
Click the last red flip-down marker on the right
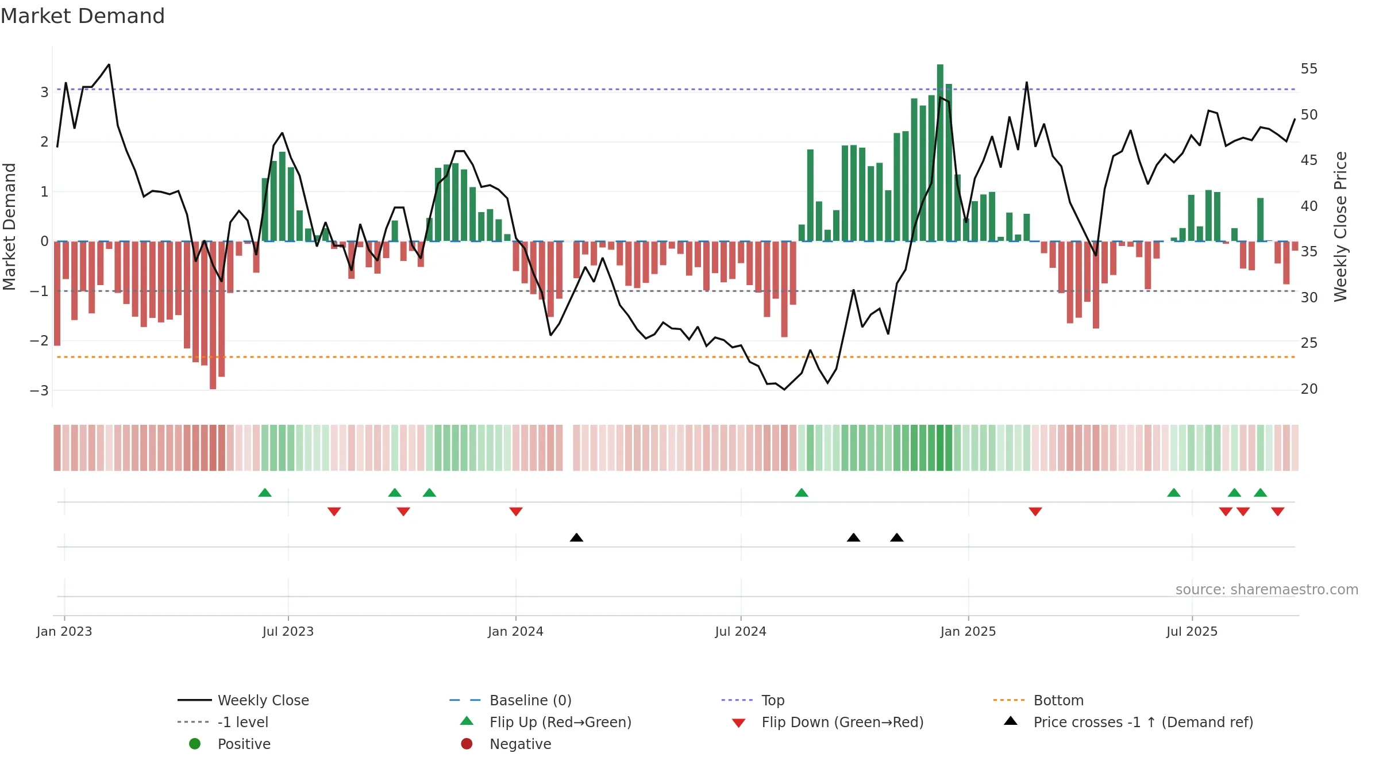tap(1278, 512)
